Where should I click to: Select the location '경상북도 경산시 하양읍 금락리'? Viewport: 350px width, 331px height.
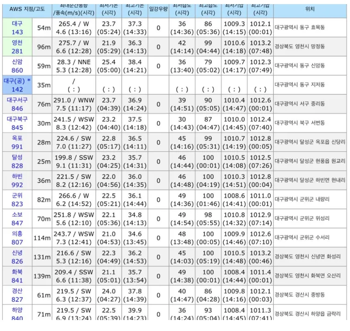[307, 314]
